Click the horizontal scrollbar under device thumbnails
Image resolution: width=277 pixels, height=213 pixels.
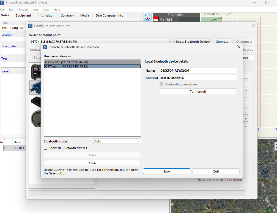(x=61, y=186)
